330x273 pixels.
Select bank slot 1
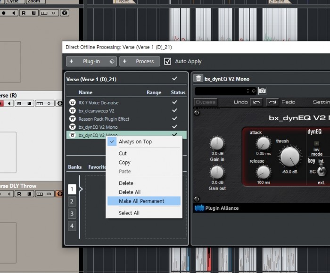pyautogui.click(x=72, y=189)
